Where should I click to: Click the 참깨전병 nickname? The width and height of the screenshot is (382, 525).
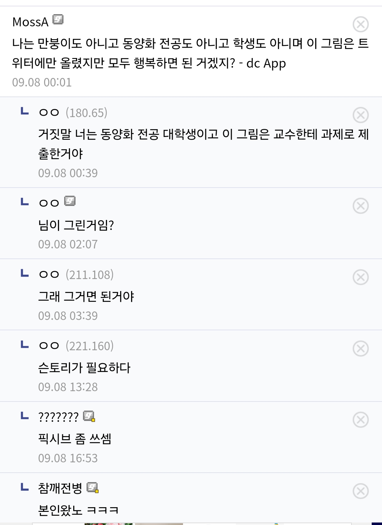60,488
